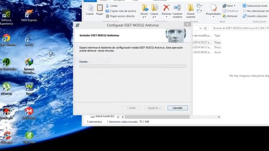Sort by the Tipo column header

tap(217, 36)
